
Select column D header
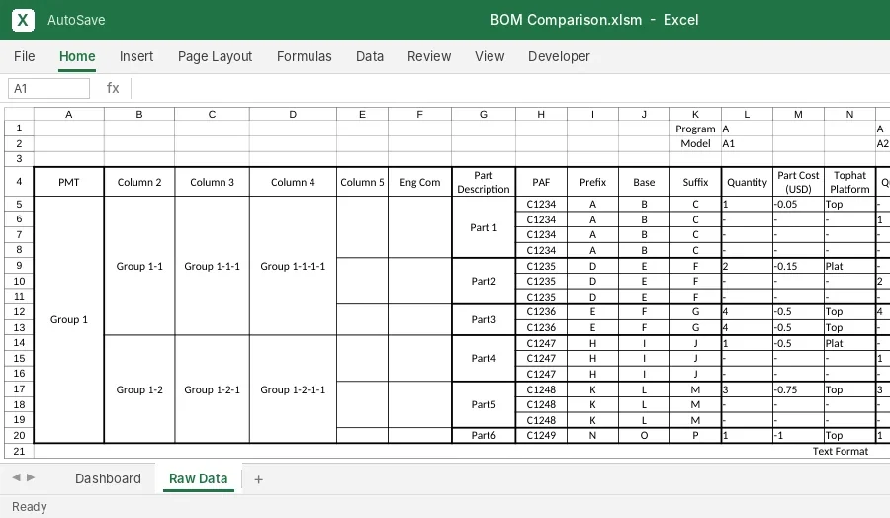pos(293,114)
